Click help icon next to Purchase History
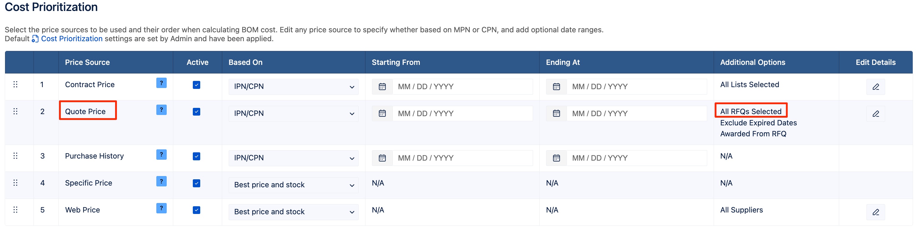Screen dimensions: 916x227 pyautogui.click(x=161, y=154)
